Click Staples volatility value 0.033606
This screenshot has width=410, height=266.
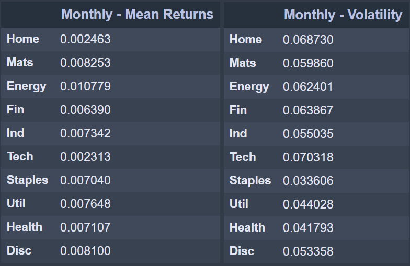click(x=309, y=181)
